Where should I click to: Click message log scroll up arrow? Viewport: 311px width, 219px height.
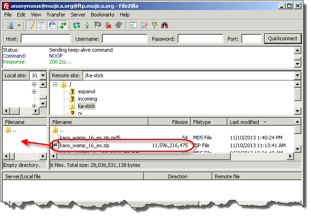click(x=297, y=50)
